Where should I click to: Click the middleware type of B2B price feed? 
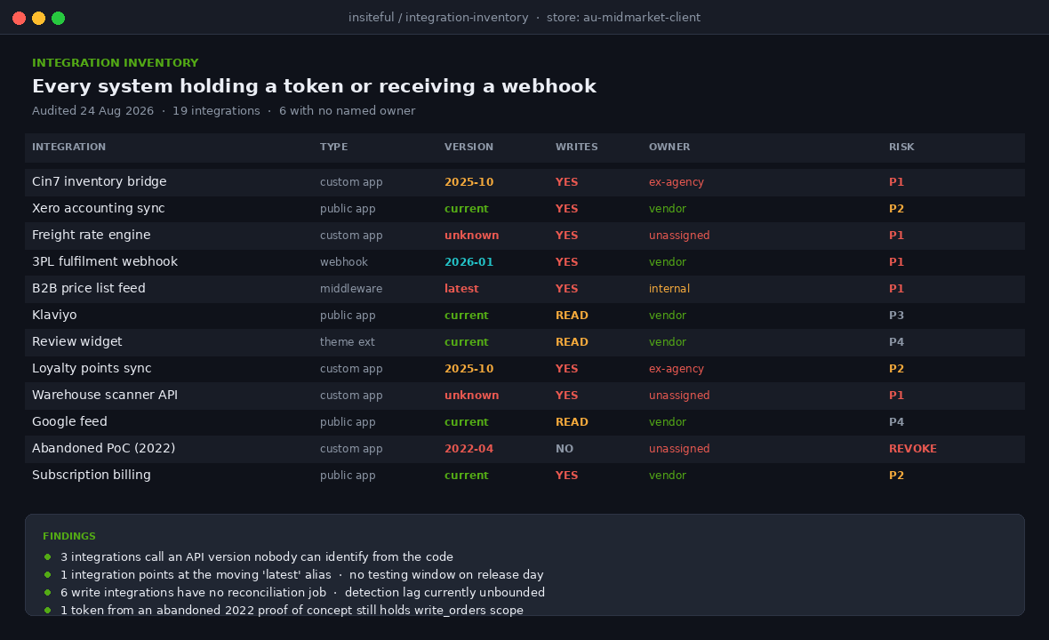[x=351, y=289]
